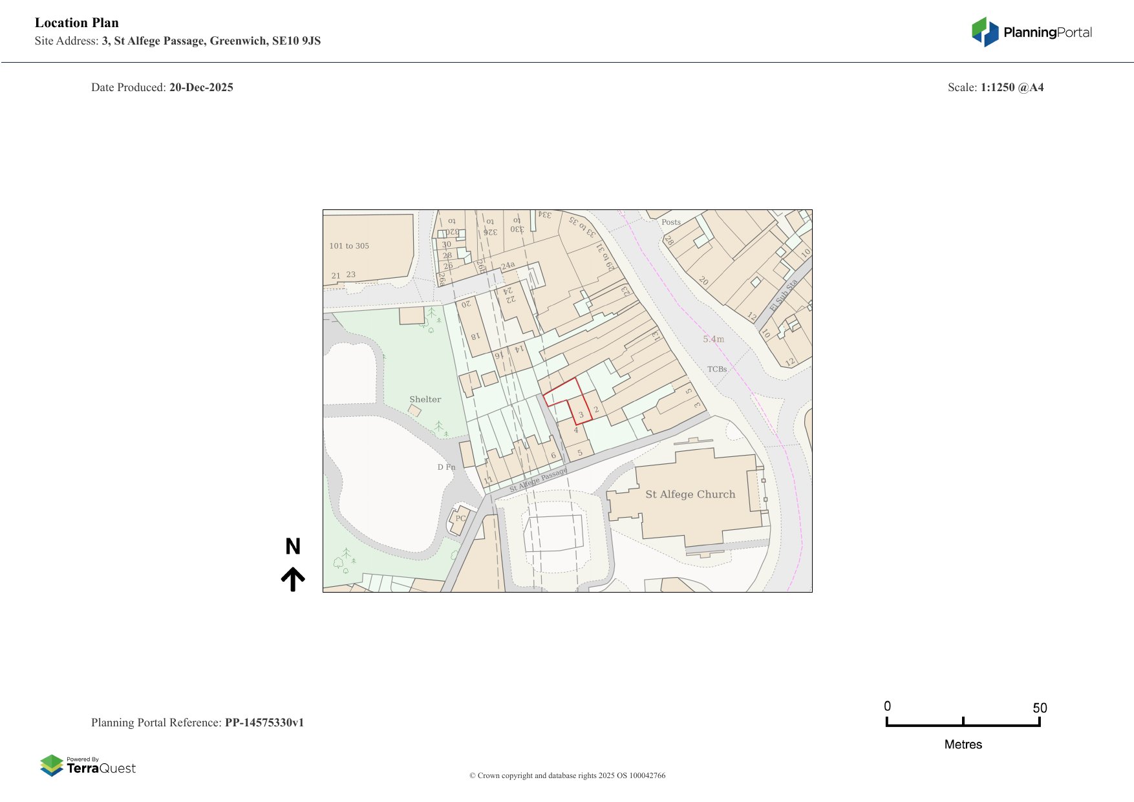Select the 5.4m spot height label
The height and width of the screenshot is (802, 1134).
tap(713, 339)
